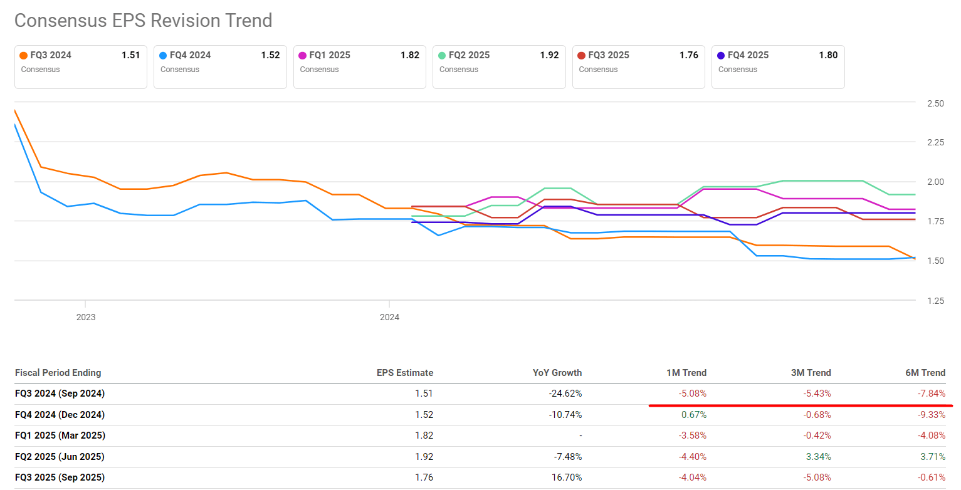This screenshot has height=490, width=961.
Task: Click the green FQ2 2025 color dot
Action: pyautogui.click(x=443, y=55)
